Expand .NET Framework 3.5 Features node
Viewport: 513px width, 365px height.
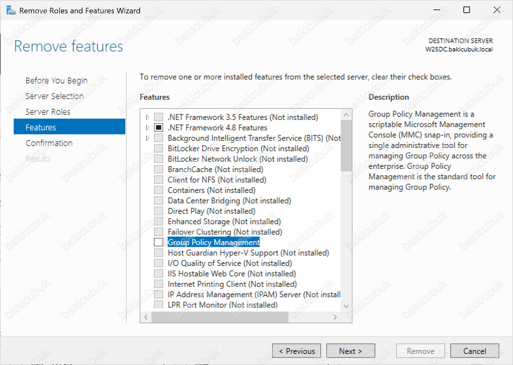[x=148, y=117]
